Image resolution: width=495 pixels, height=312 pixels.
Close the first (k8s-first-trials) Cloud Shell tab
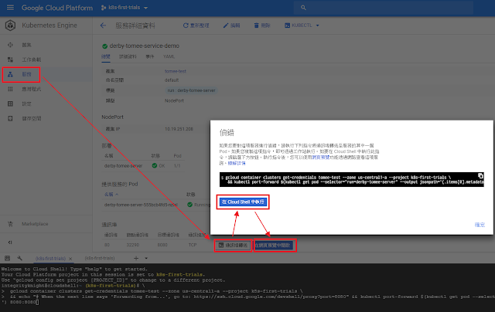tap(70, 259)
